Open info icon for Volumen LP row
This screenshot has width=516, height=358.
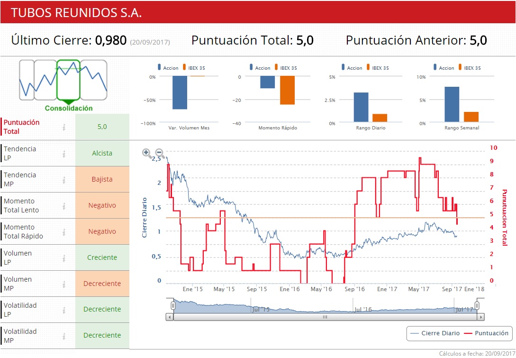coord(64,258)
